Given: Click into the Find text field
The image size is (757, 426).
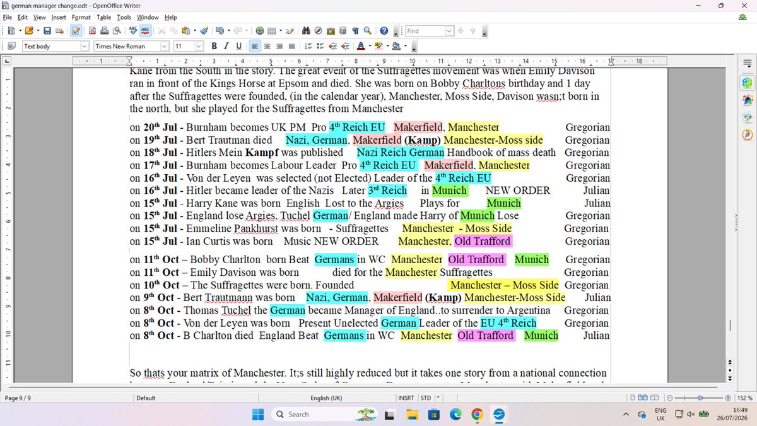Looking at the screenshot, I should click(x=425, y=30).
